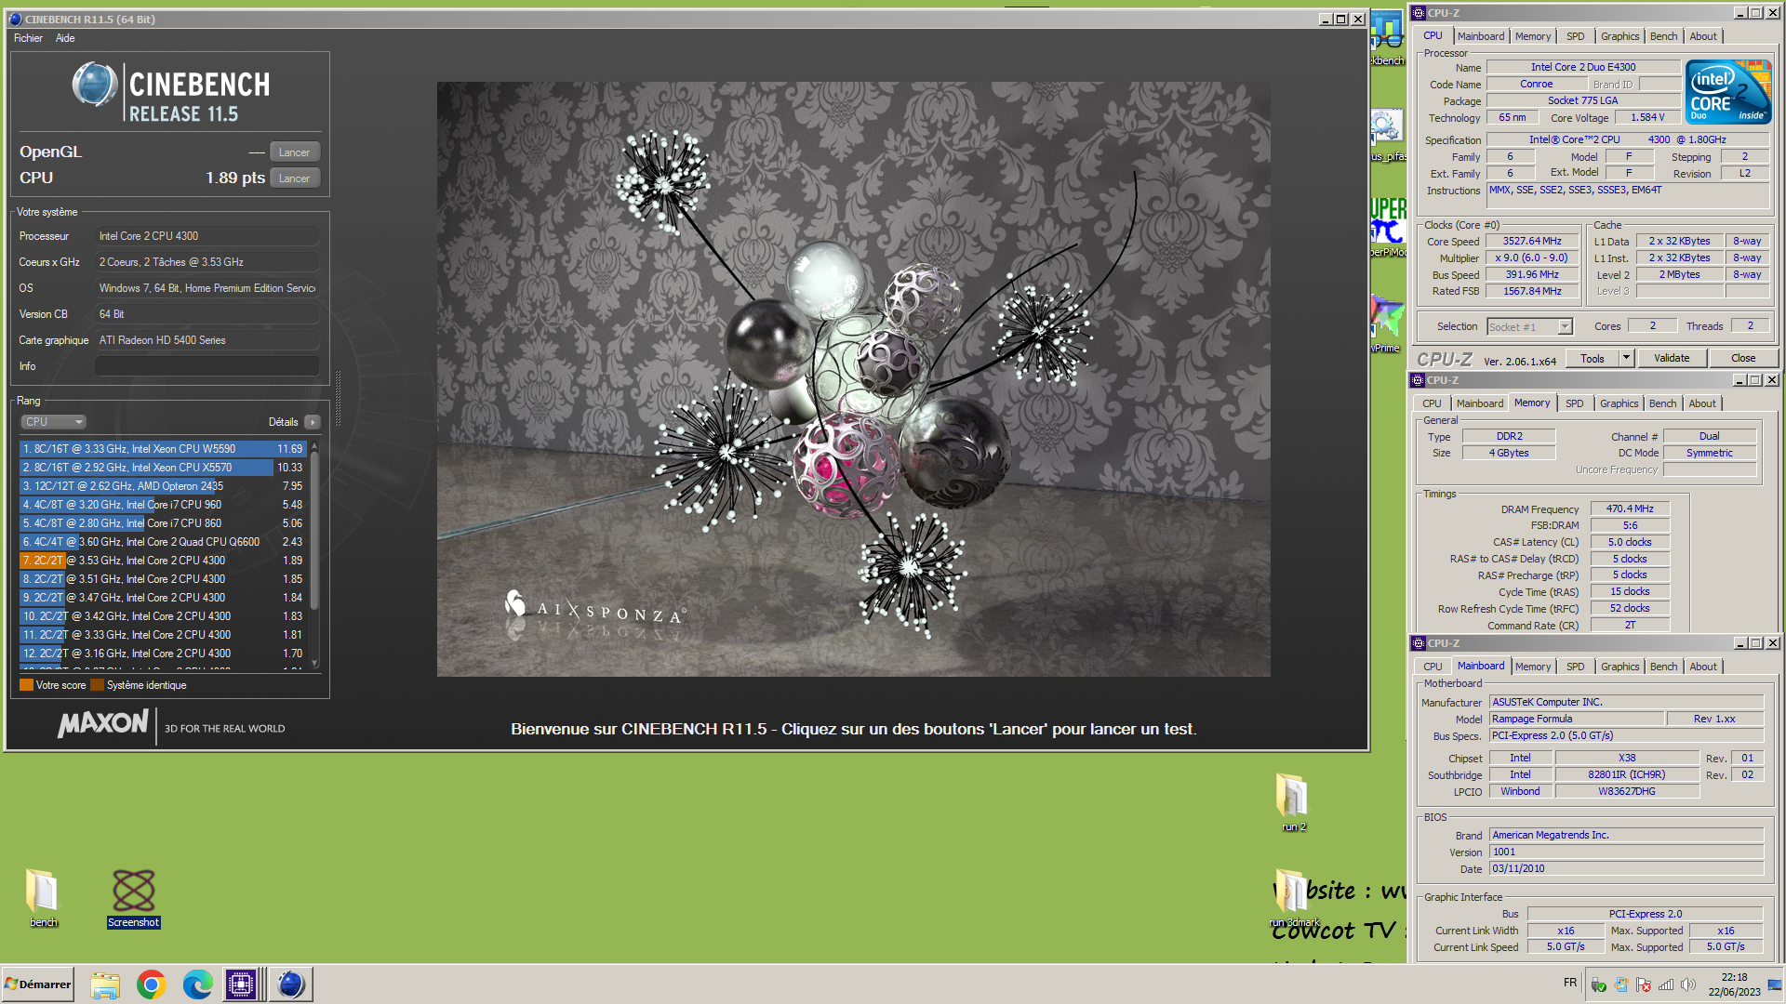Open the network signal tray icon
The width and height of the screenshot is (1786, 1004).
(x=1666, y=984)
